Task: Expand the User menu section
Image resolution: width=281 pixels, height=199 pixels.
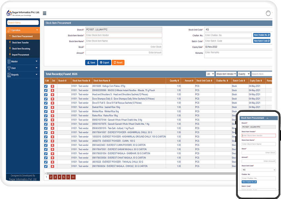Action: click(23, 68)
